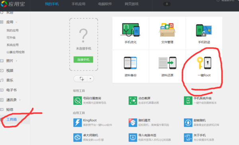Screen dimensions: 239x145
Task: Collapse the 应用 sidebar section
Action: pos(16,22)
